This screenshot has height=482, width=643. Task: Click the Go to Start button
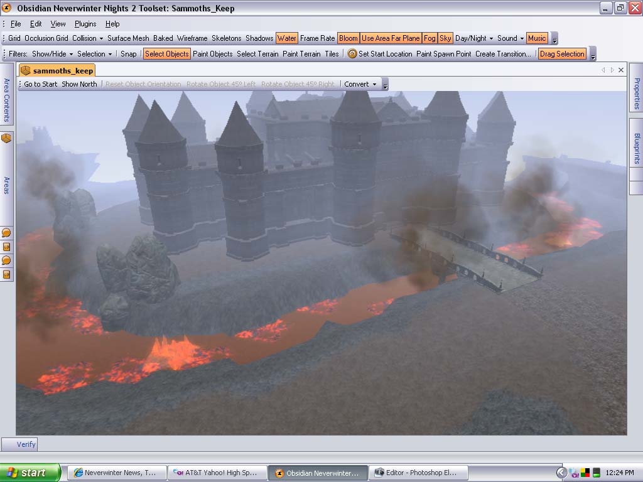coord(40,84)
